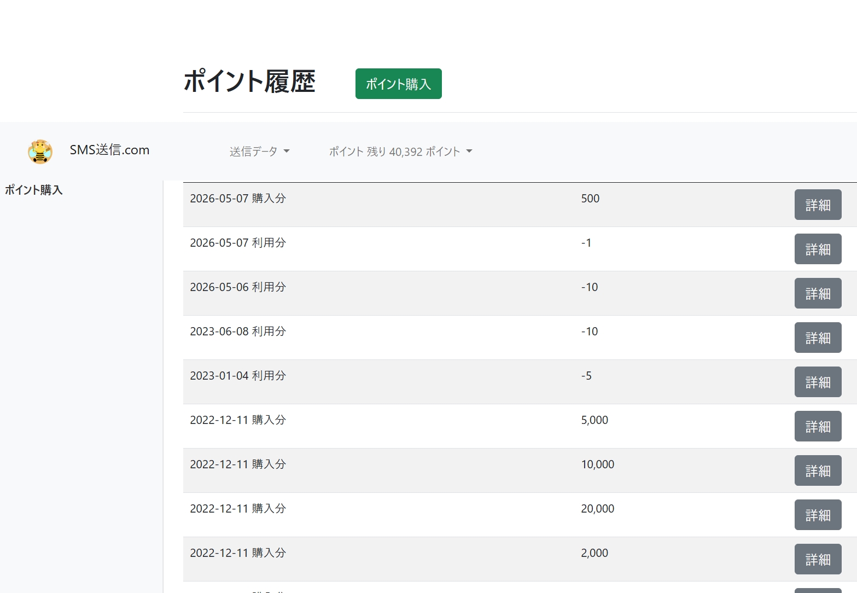Open 詳細 for 2023-06-08 利用分
Image resolution: width=857 pixels, height=593 pixels.
pyautogui.click(x=818, y=338)
